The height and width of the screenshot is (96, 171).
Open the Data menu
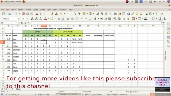coord(49,10)
